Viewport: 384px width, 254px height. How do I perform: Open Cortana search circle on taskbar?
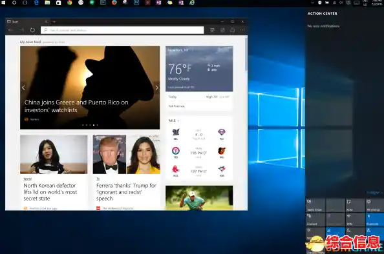coord(14,3)
